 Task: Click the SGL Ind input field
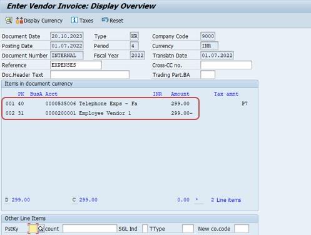pyautogui.click(x=145, y=229)
